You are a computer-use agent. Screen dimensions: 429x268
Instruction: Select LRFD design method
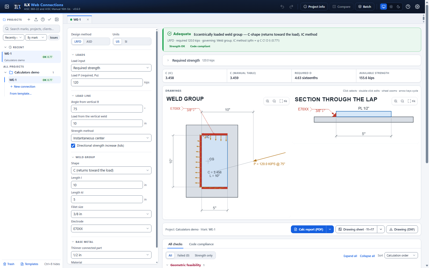(78, 42)
